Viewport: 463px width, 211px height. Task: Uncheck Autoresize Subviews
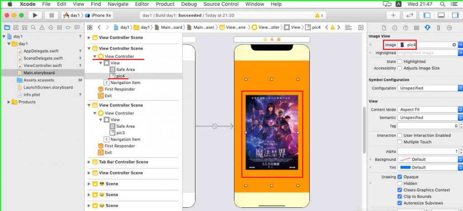click(x=400, y=203)
